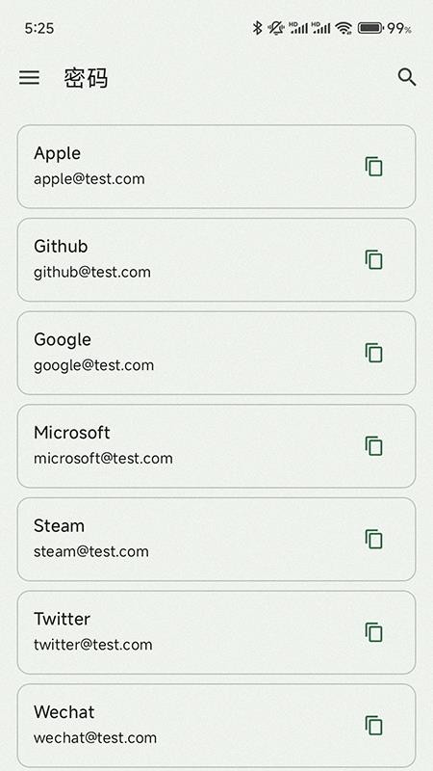Click the 密码 page title
Screen dimensions: 433x771
tap(86, 78)
